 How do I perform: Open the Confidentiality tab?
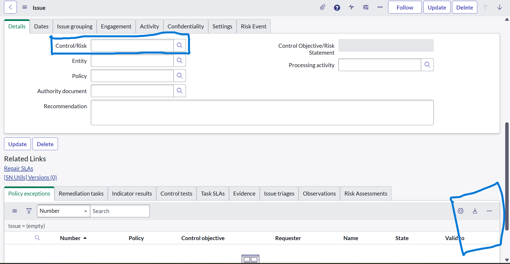coord(186,26)
